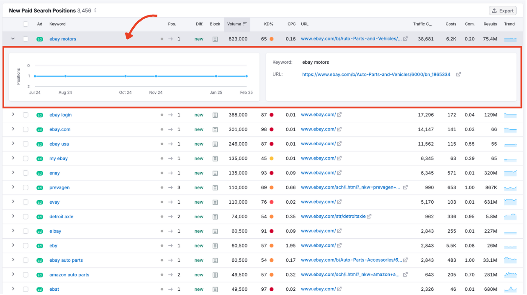
Task: Check the select-all checkbox in table header
Action: [x=26, y=24]
